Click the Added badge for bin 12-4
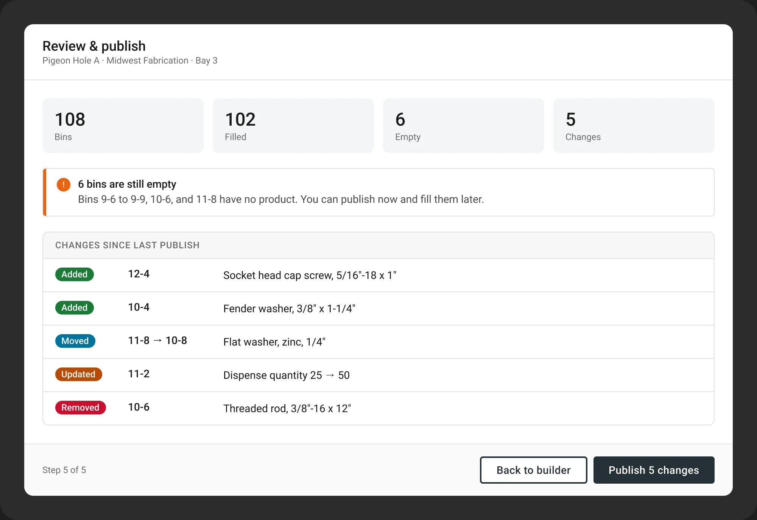The image size is (757, 520). (x=75, y=274)
